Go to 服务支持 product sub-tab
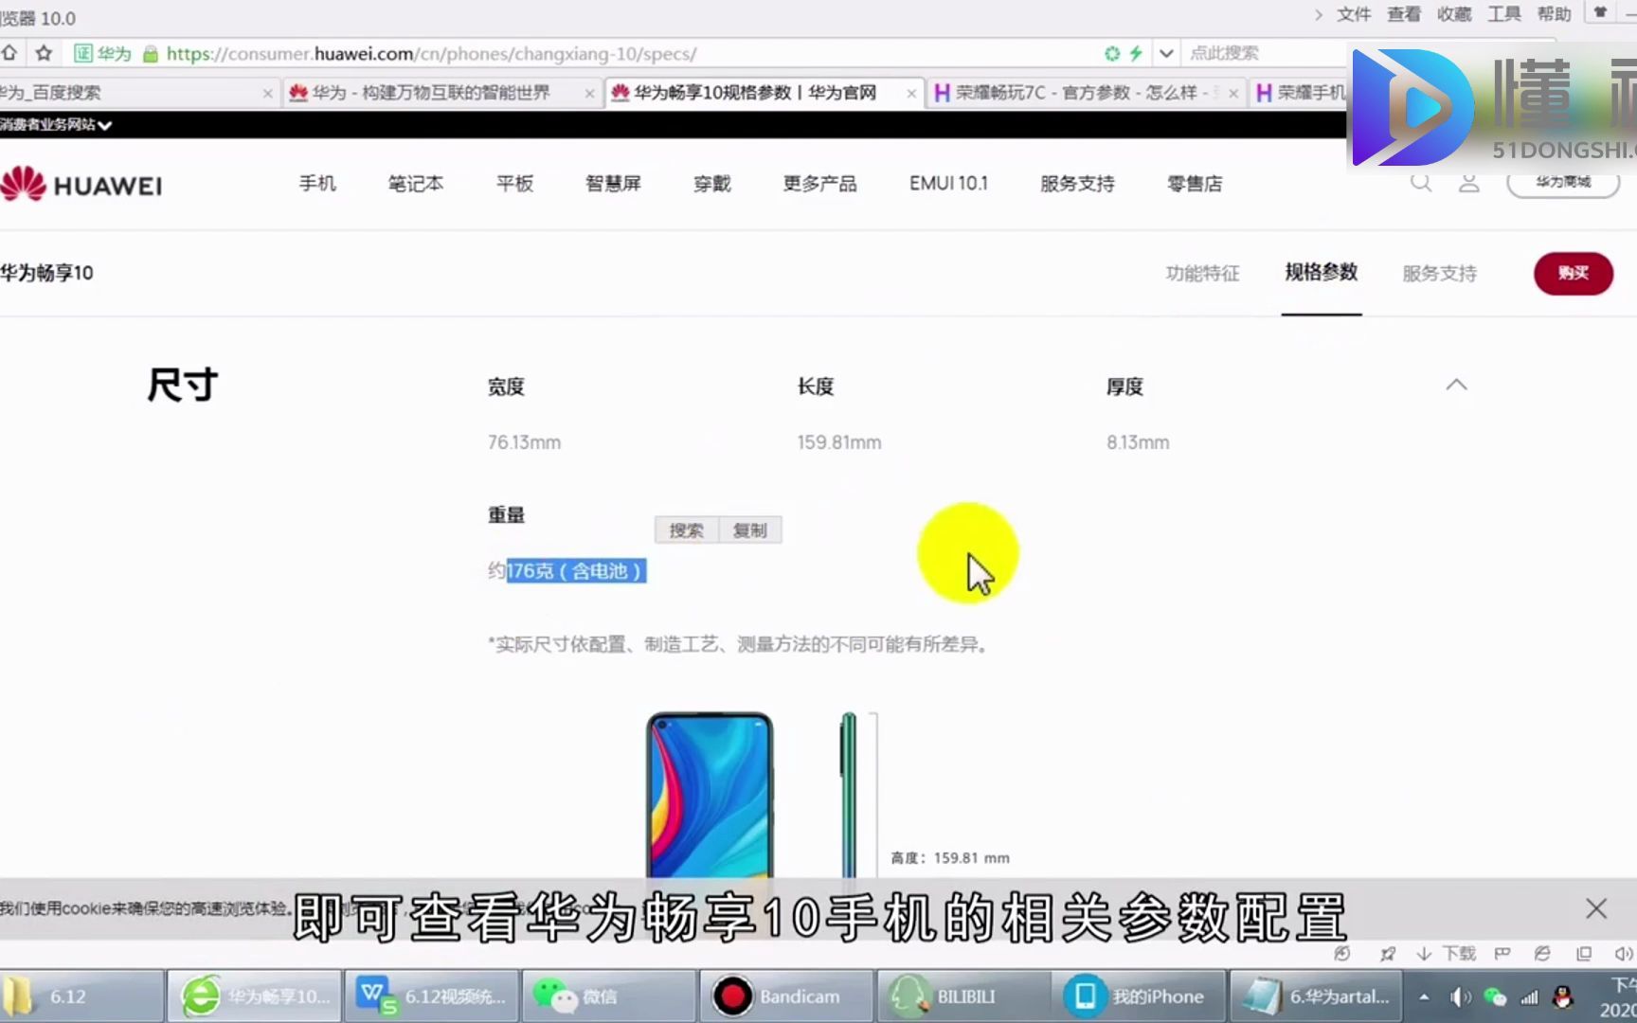 click(1439, 273)
